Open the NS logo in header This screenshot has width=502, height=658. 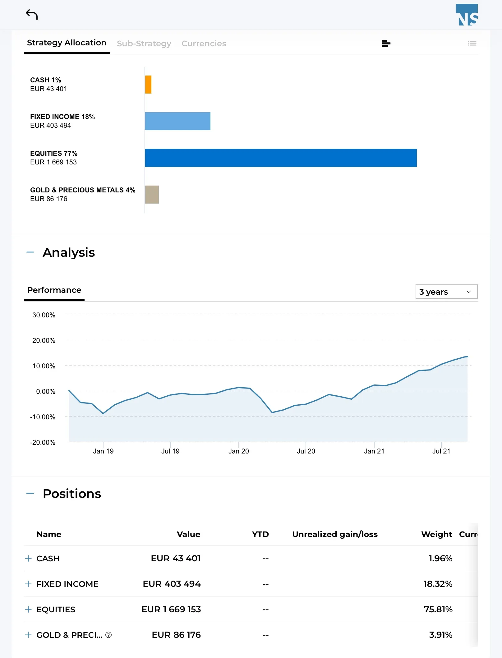(467, 15)
